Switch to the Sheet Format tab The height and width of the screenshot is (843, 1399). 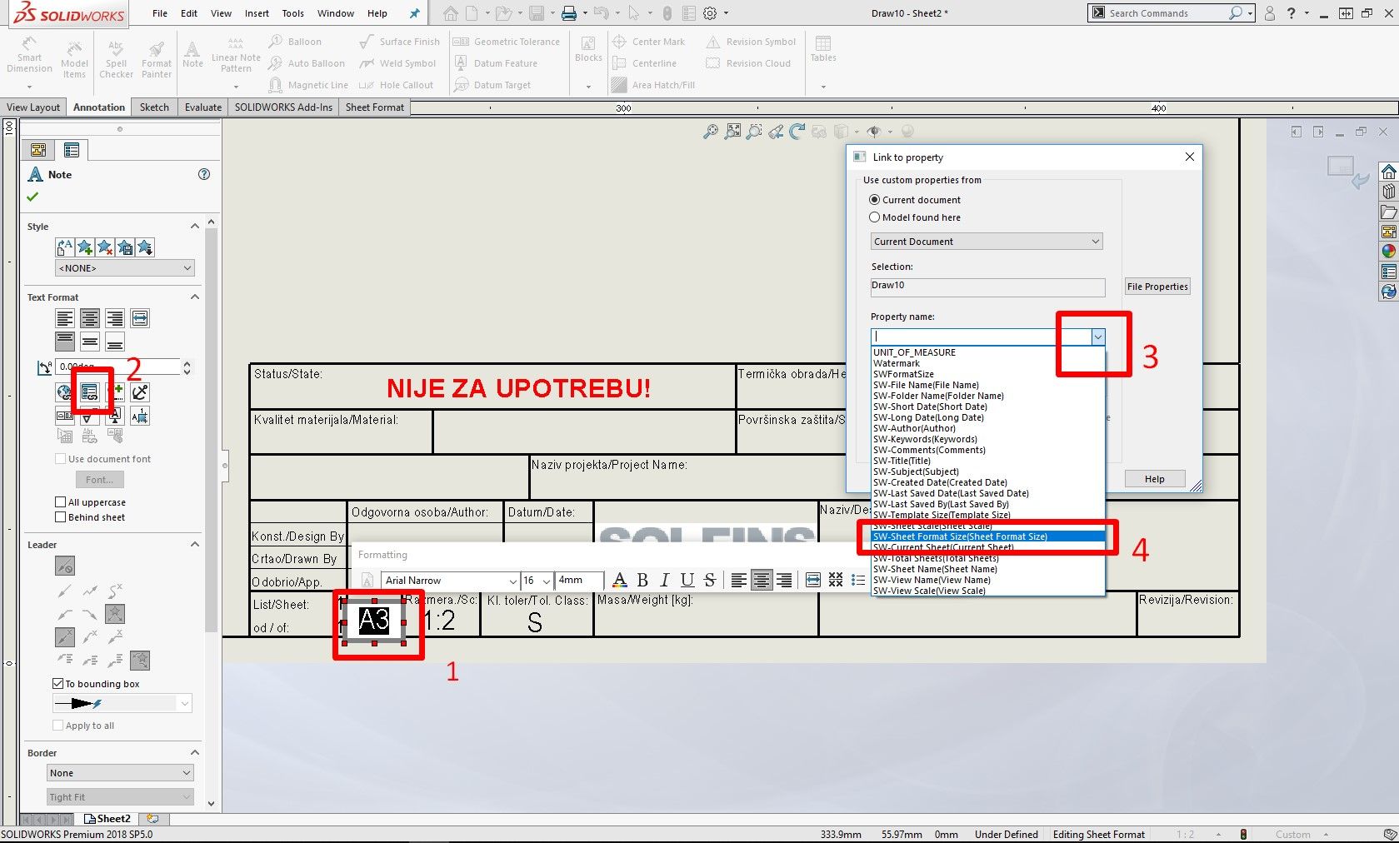(x=373, y=107)
